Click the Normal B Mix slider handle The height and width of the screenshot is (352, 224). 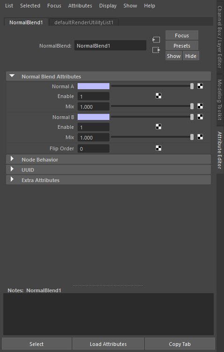tap(192, 137)
